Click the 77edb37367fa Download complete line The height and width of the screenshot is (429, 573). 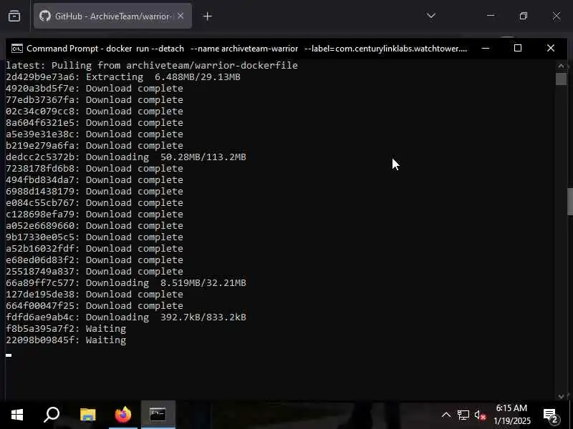(95, 99)
